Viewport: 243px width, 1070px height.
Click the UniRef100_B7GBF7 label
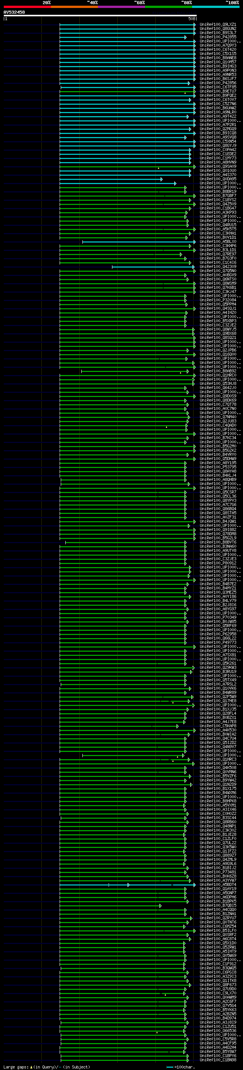[x=218, y=195]
